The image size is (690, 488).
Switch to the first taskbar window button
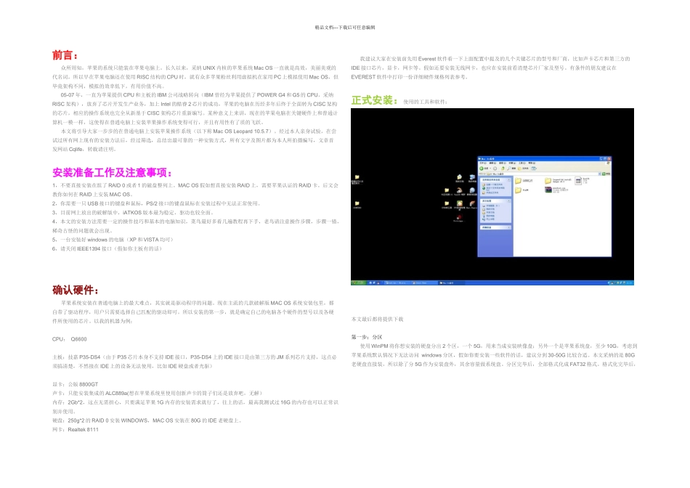pyautogui.click(x=396, y=283)
